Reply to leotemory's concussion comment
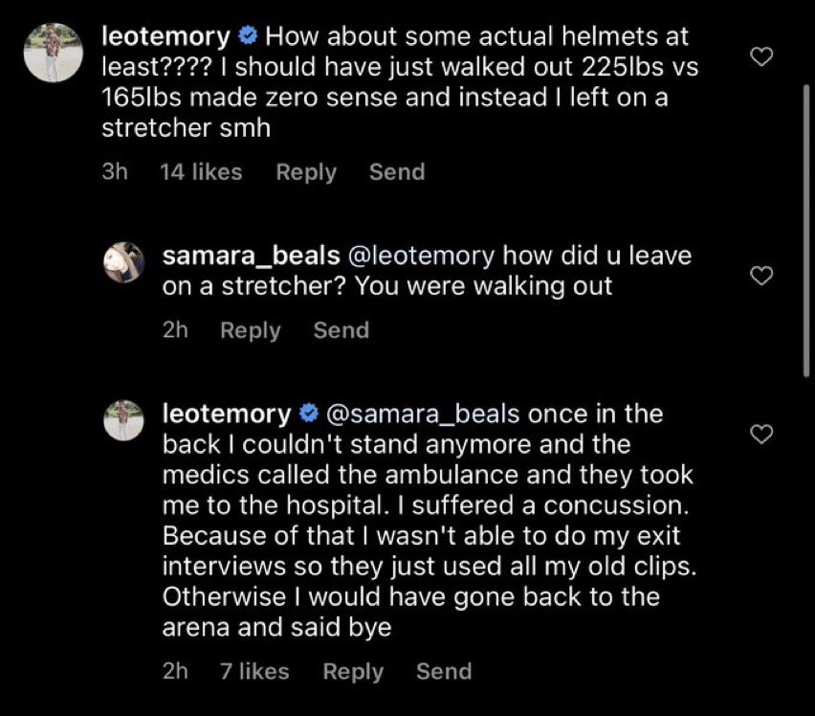 tap(353, 671)
